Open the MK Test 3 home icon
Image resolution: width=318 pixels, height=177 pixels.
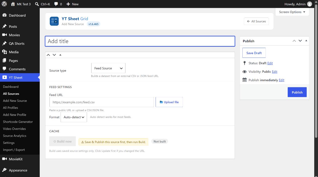[x=13, y=4]
